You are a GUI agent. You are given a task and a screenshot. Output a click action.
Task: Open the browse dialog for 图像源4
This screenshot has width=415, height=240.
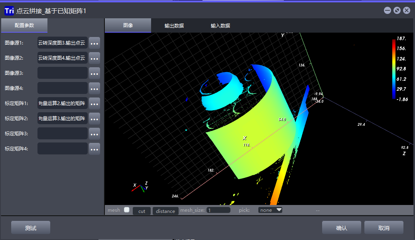94,88
